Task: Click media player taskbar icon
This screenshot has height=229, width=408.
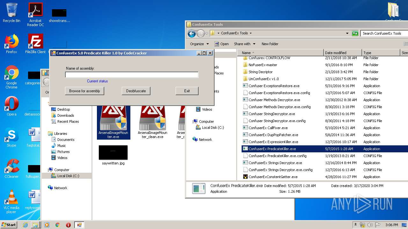Action: [47, 225]
